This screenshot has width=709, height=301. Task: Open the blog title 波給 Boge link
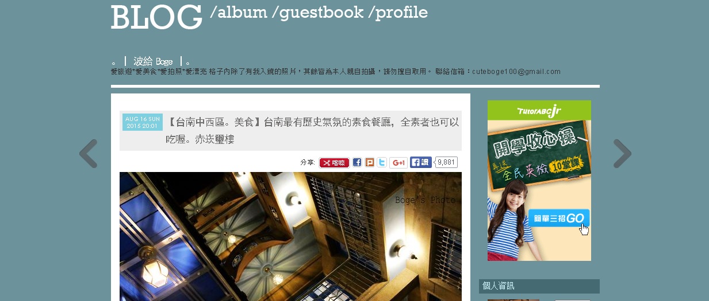click(153, 61)
